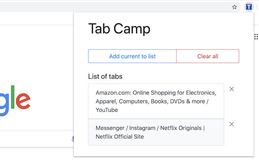Viewport: 259px width, 162px height.
Task: Delete the Messenger / Instagram / Netflix group
Action: point(231,124)
